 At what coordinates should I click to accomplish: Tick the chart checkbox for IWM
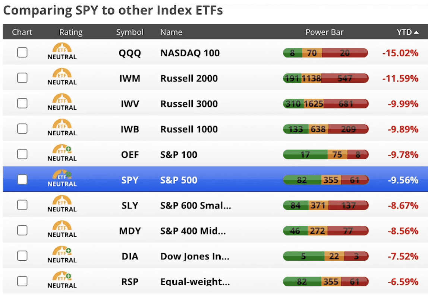pos(22,78)
